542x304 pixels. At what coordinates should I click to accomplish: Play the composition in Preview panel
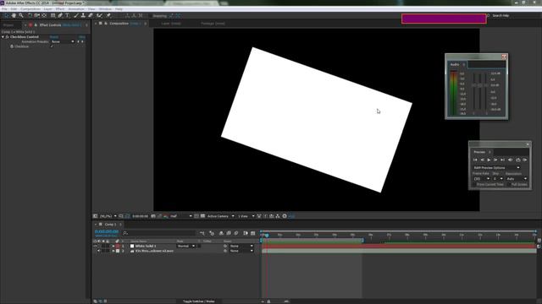tap(489, 160)
